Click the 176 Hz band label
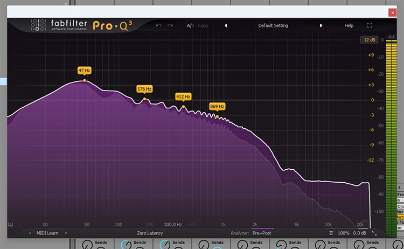This screenshot has width=404, height=249. [144, 89]
